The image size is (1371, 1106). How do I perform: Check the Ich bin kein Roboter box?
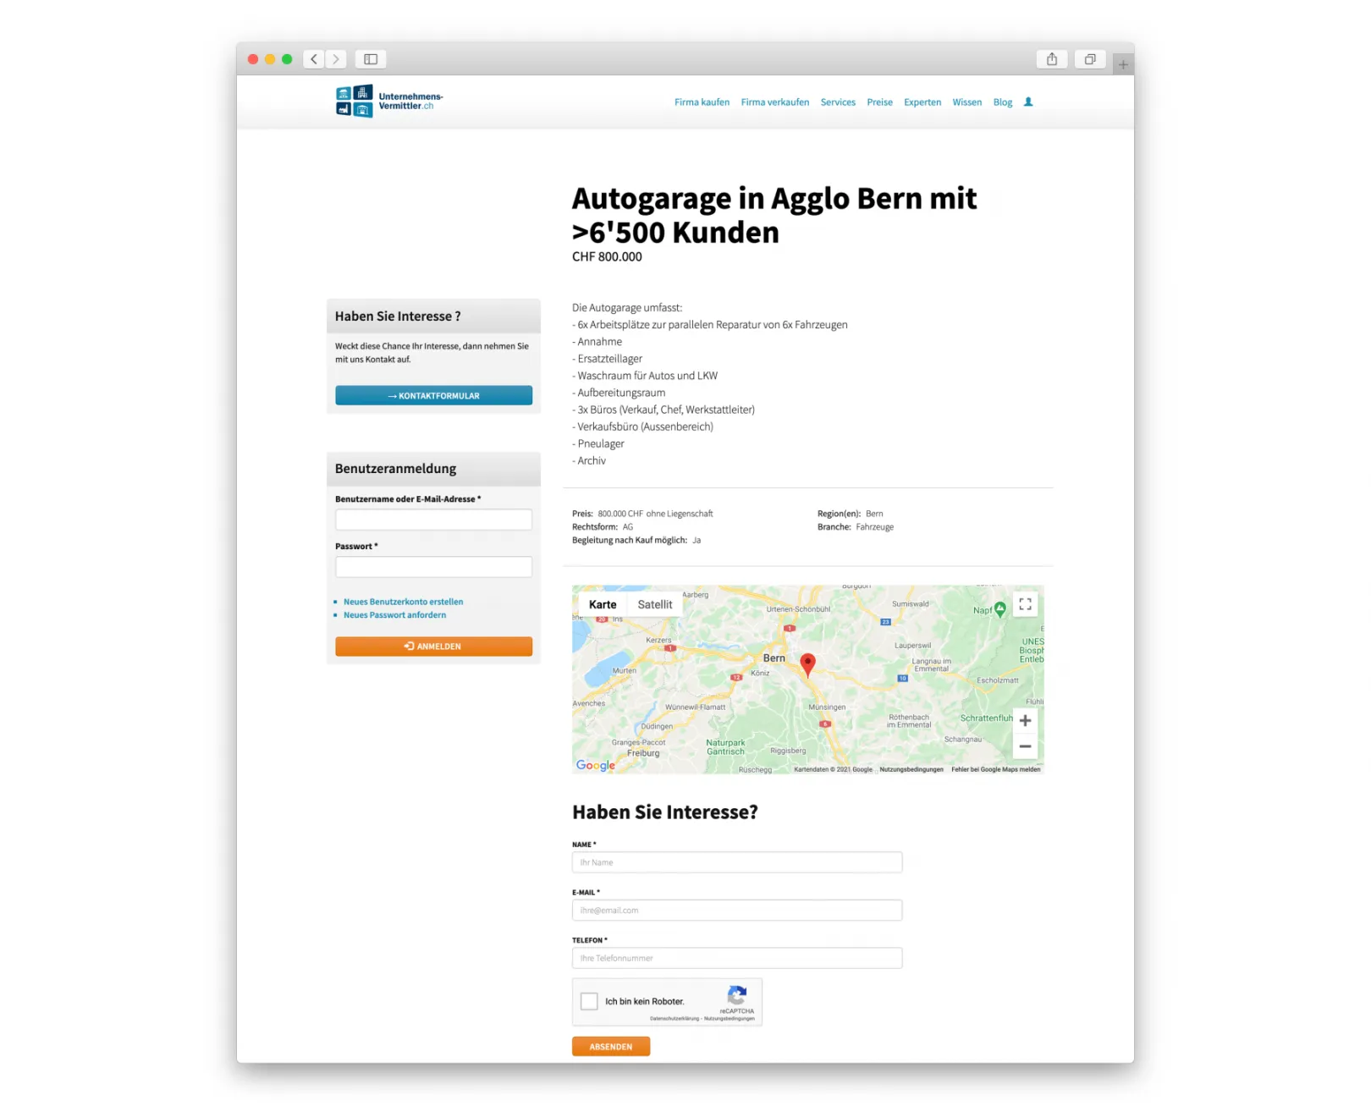(x=589, y=1001)
